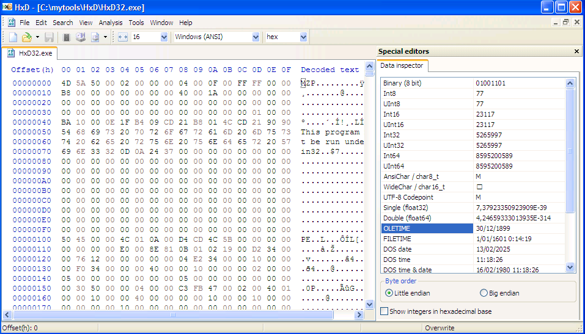Open the Search menu
The image size is (585, 334).
[63, 23]
